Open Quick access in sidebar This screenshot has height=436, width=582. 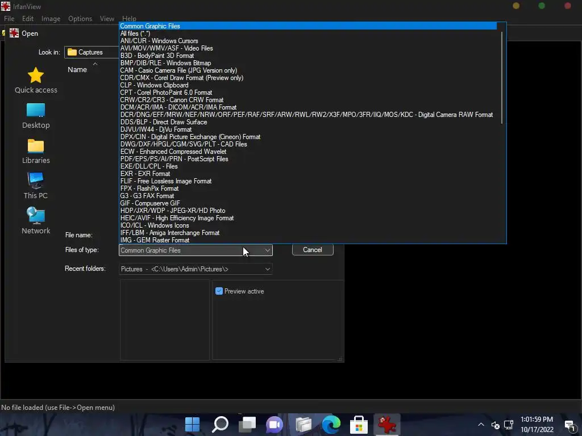(36, 81)
